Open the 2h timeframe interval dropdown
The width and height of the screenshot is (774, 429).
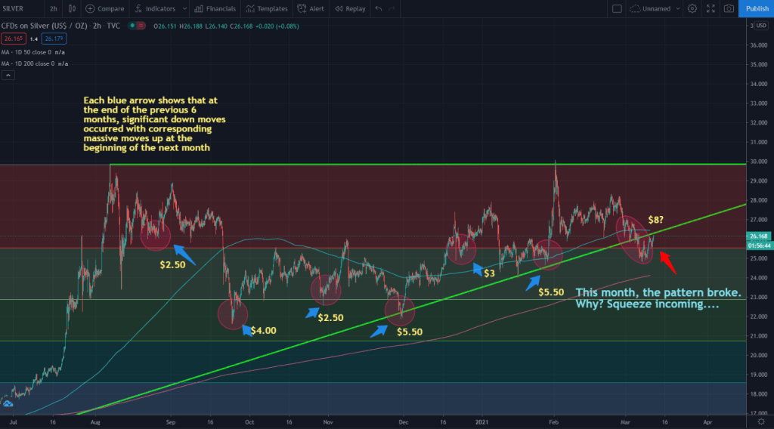coord(53,9)
